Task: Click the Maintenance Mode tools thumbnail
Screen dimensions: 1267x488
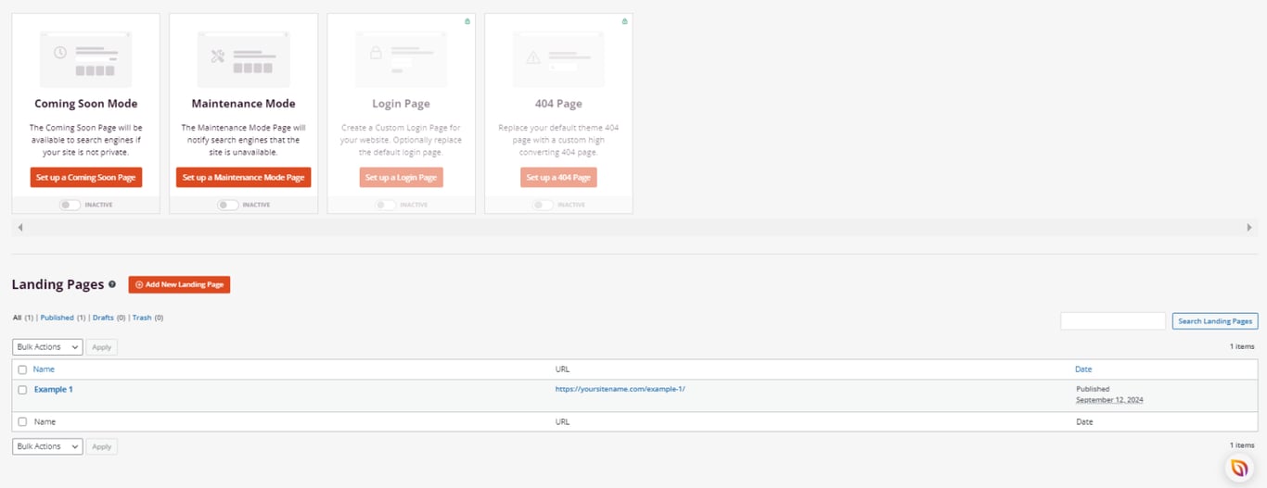Action: (243, 60)
